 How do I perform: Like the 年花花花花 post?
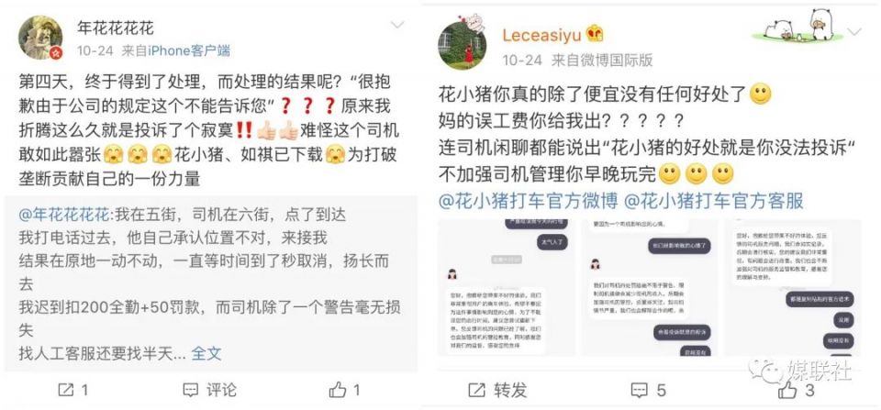coord(338,390)
